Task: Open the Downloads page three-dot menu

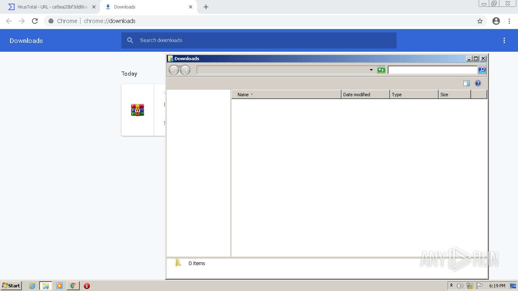Action: pos(504,40)
